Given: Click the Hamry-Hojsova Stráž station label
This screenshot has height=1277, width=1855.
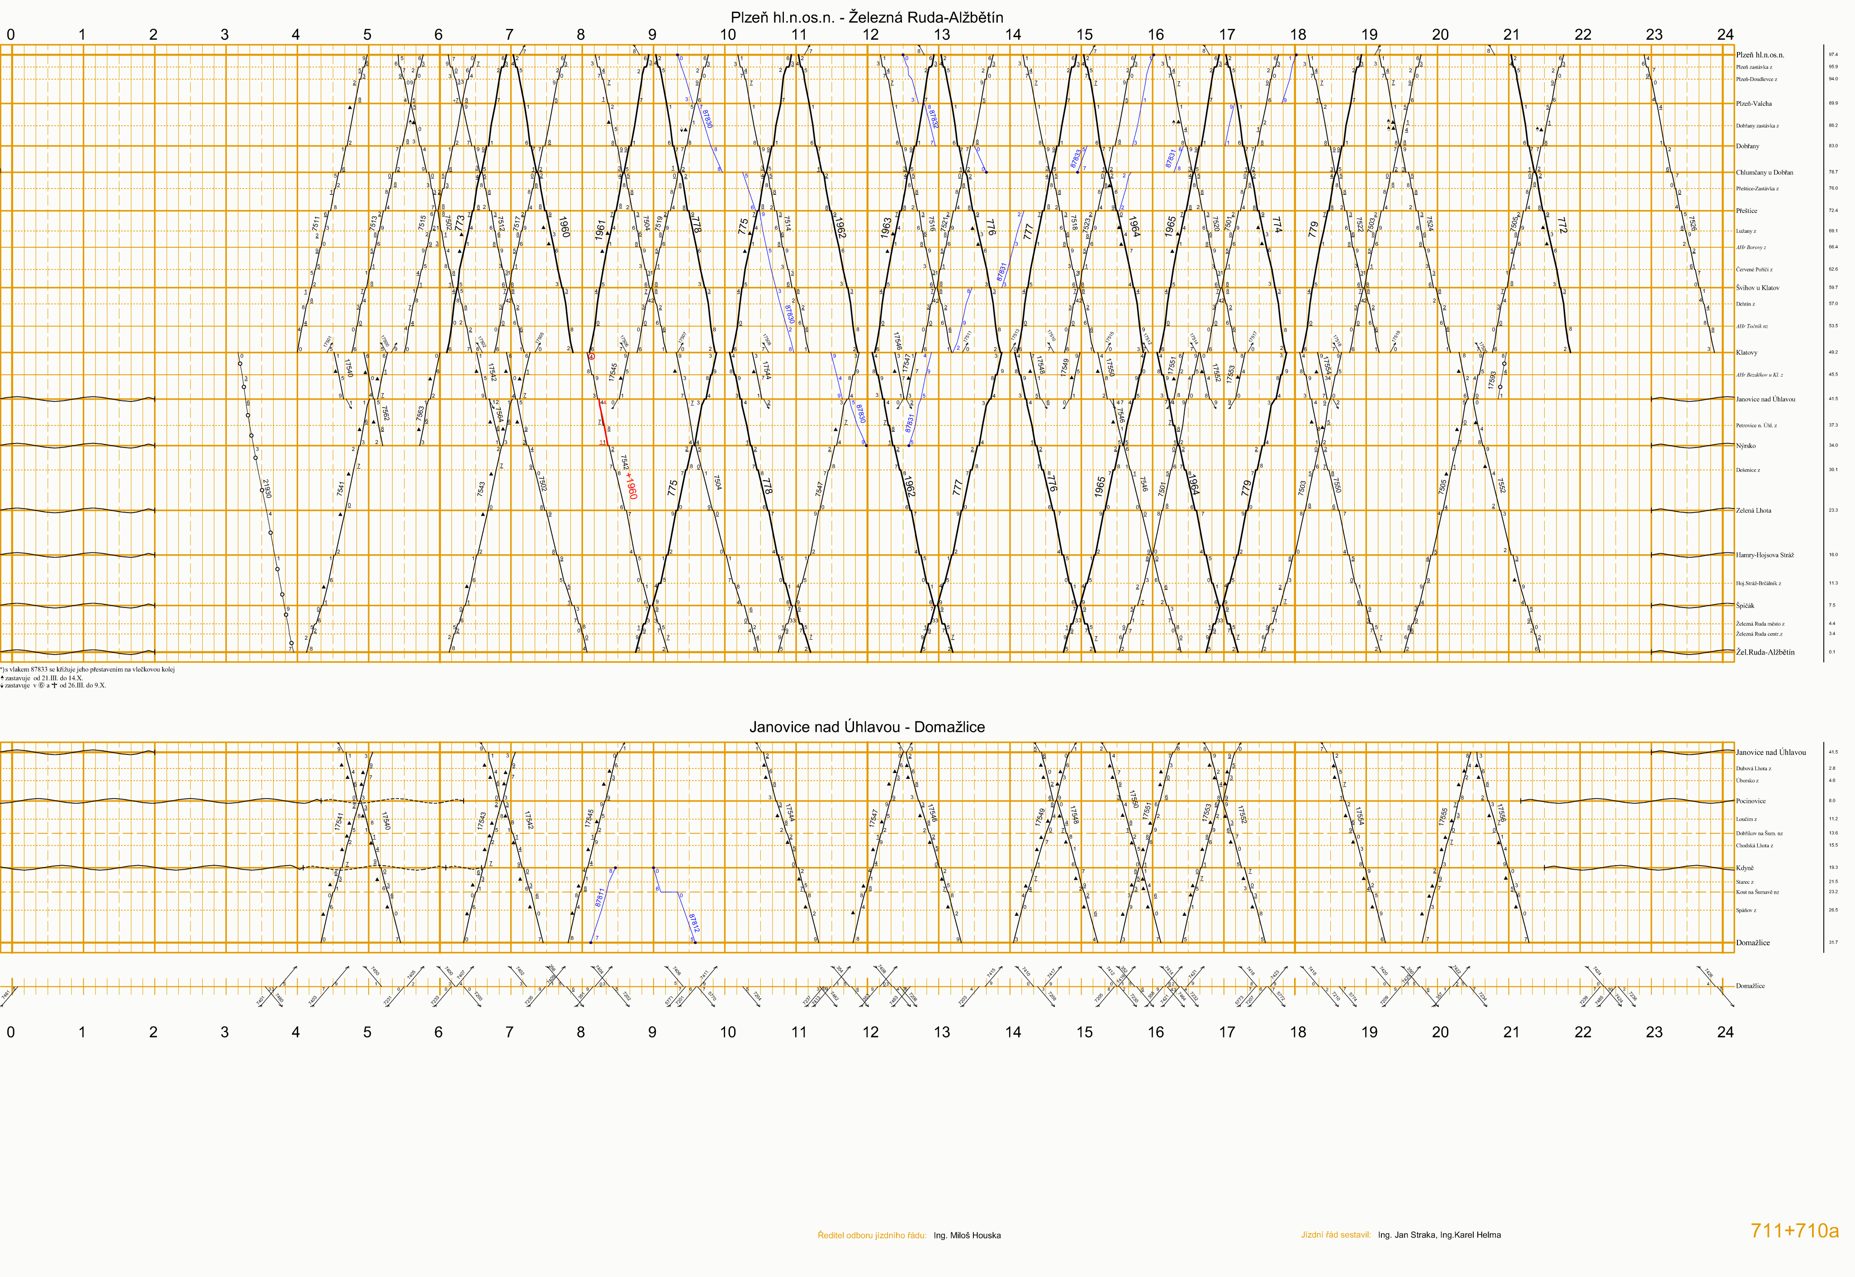Looking at the screenshot, I should pos(1765,555).
